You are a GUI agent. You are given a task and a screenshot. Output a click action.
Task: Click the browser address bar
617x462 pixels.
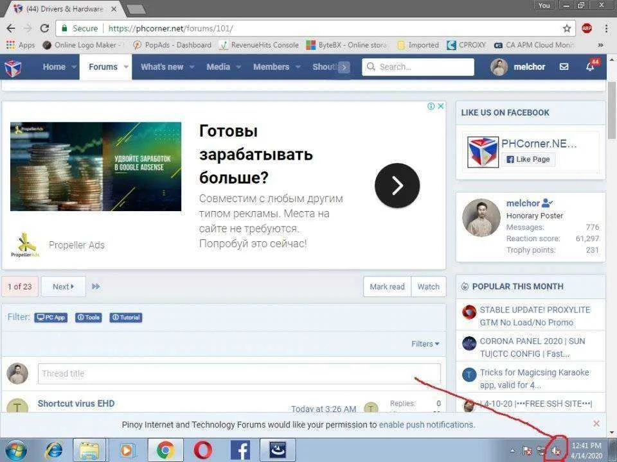coord(315,28)
